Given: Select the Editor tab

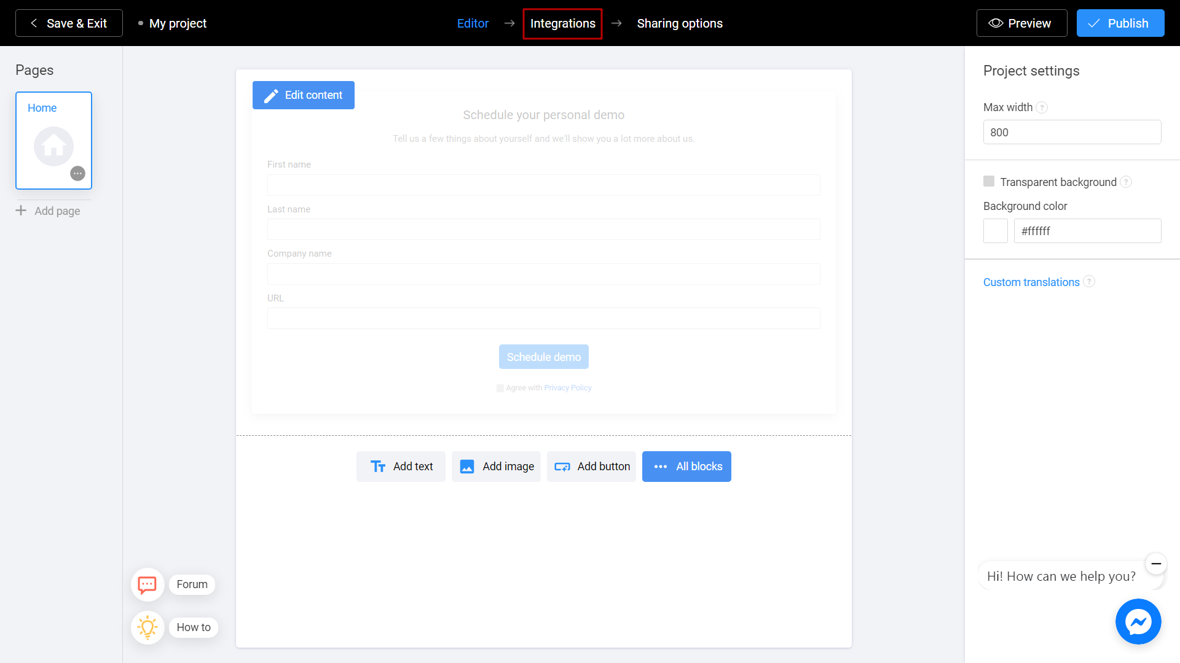Looking at the screenshot, I should coord(474,23).
